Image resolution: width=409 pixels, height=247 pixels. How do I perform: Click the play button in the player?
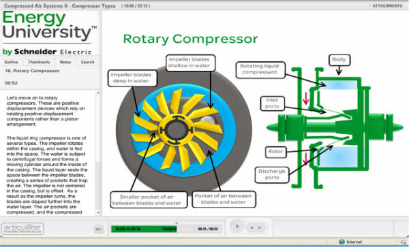(237, 227)
